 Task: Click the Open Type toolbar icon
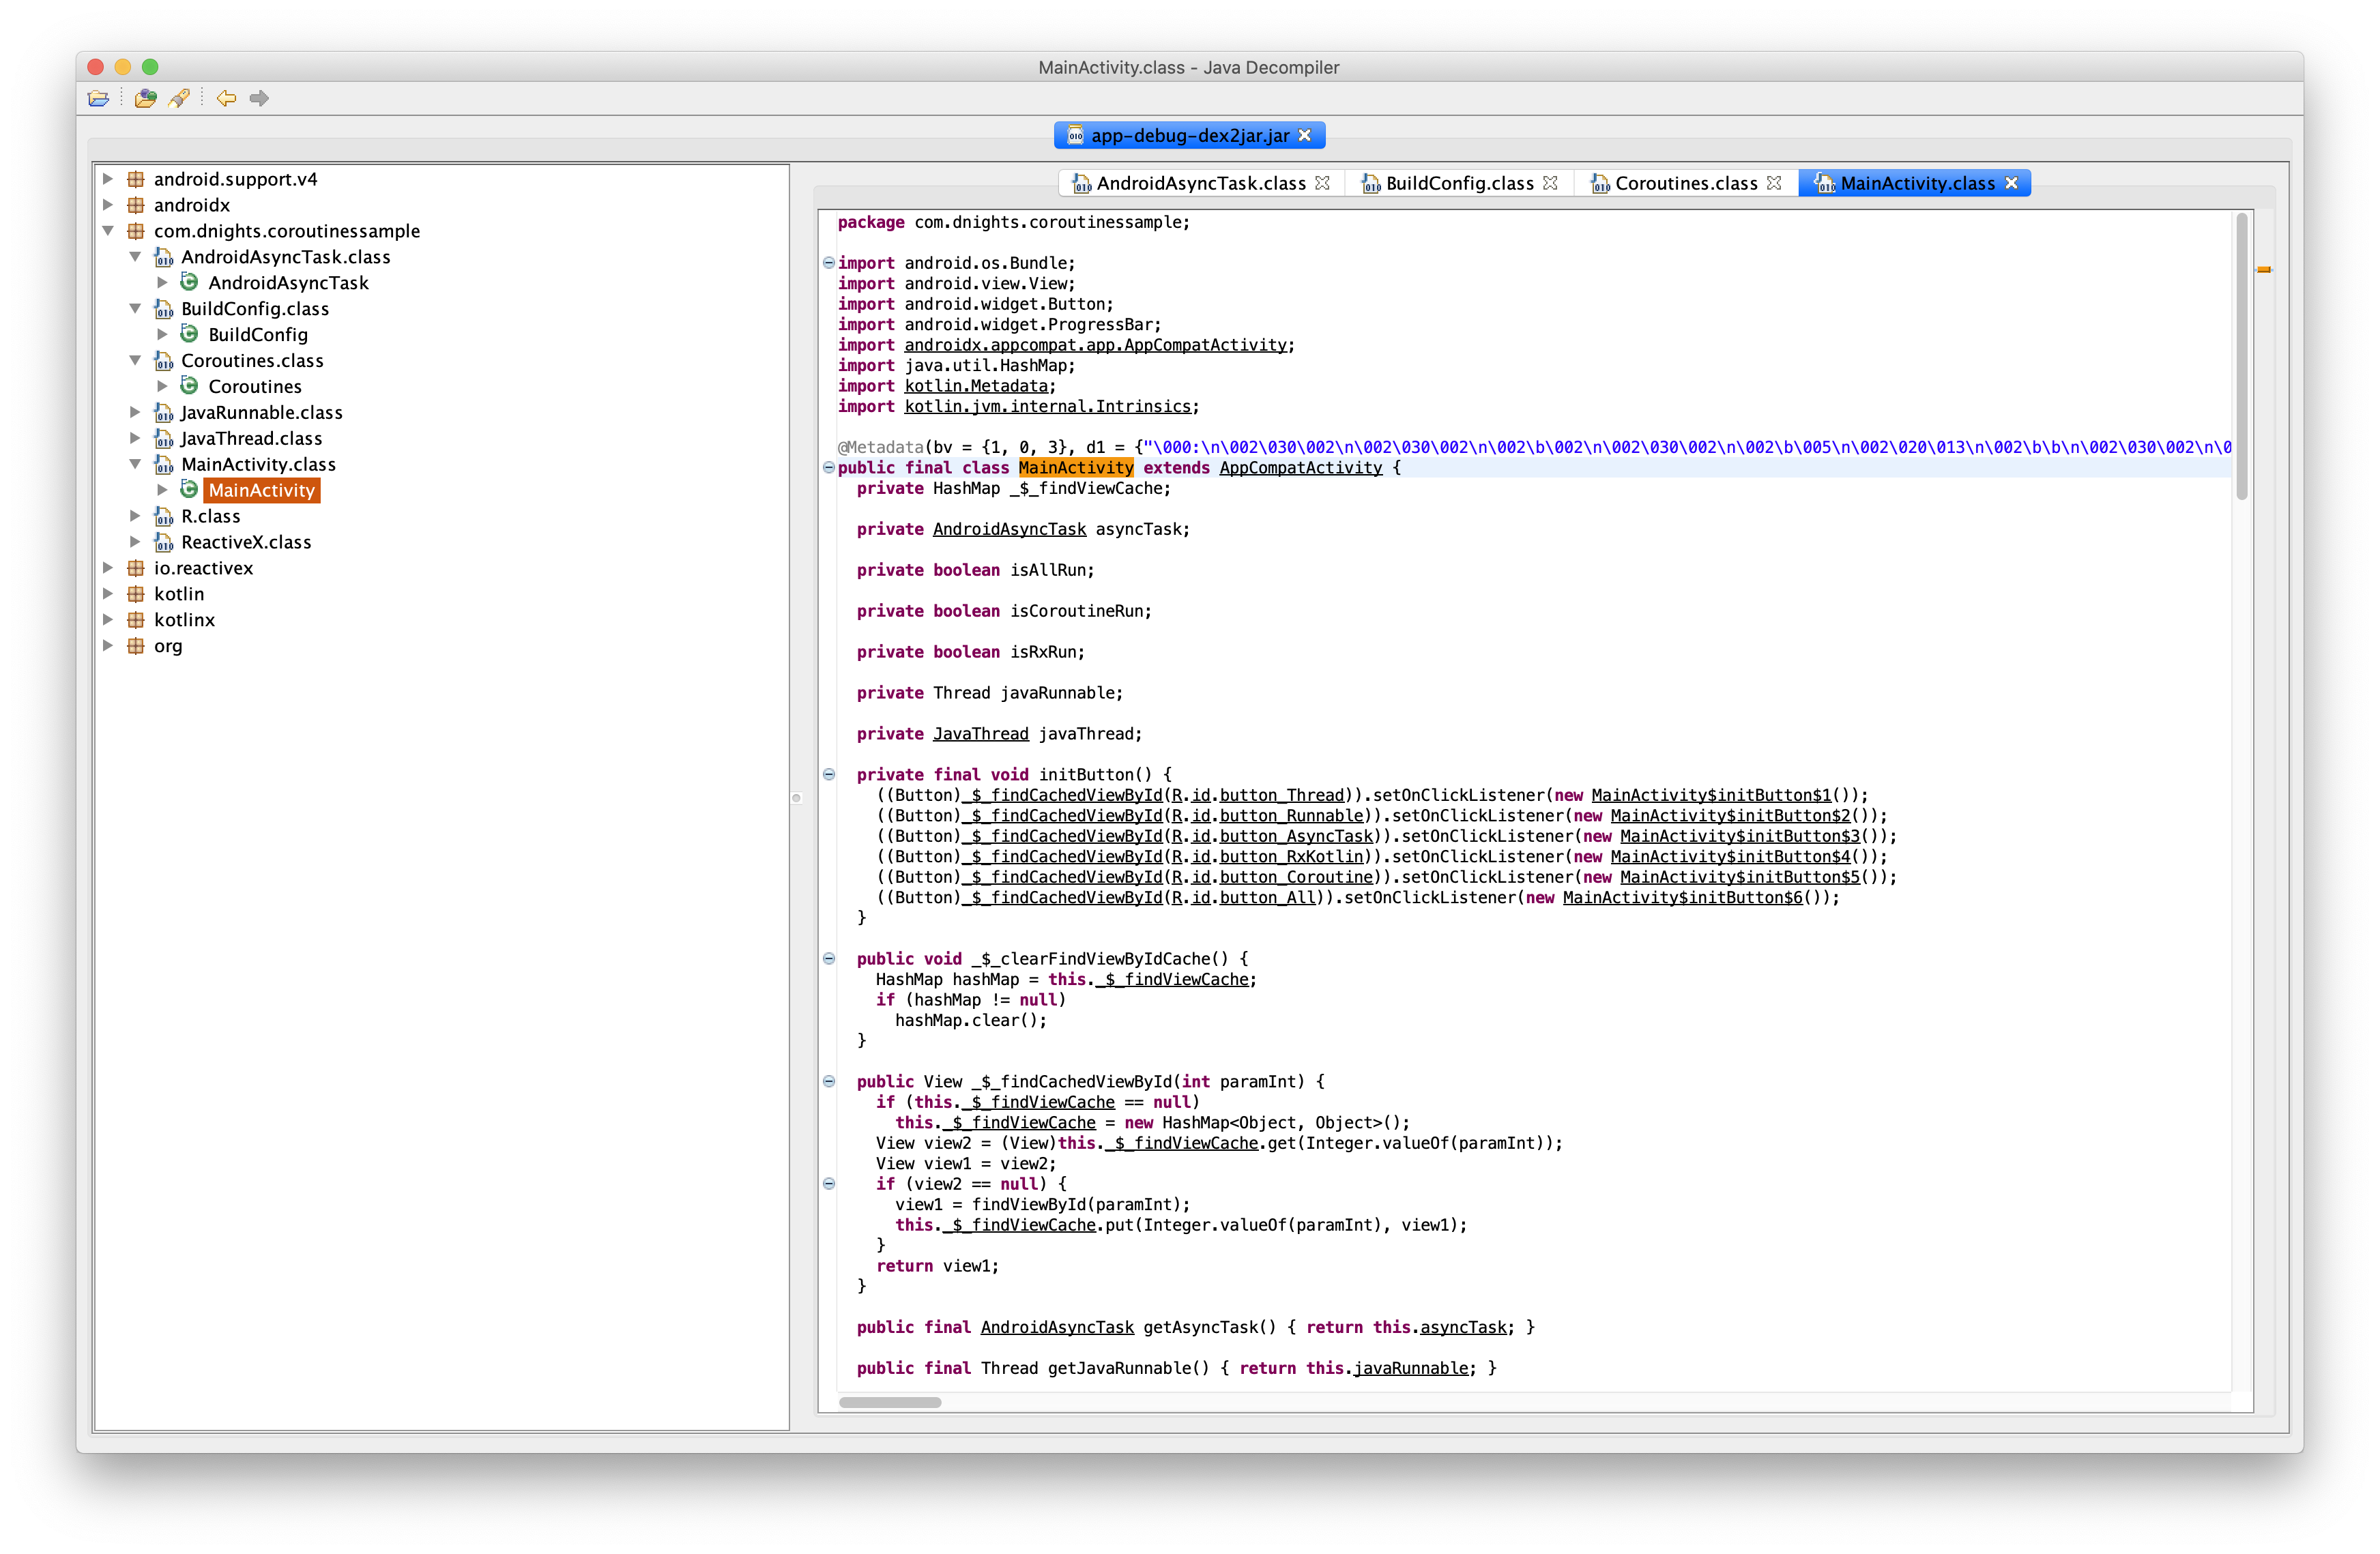click(x=146, y=98)
